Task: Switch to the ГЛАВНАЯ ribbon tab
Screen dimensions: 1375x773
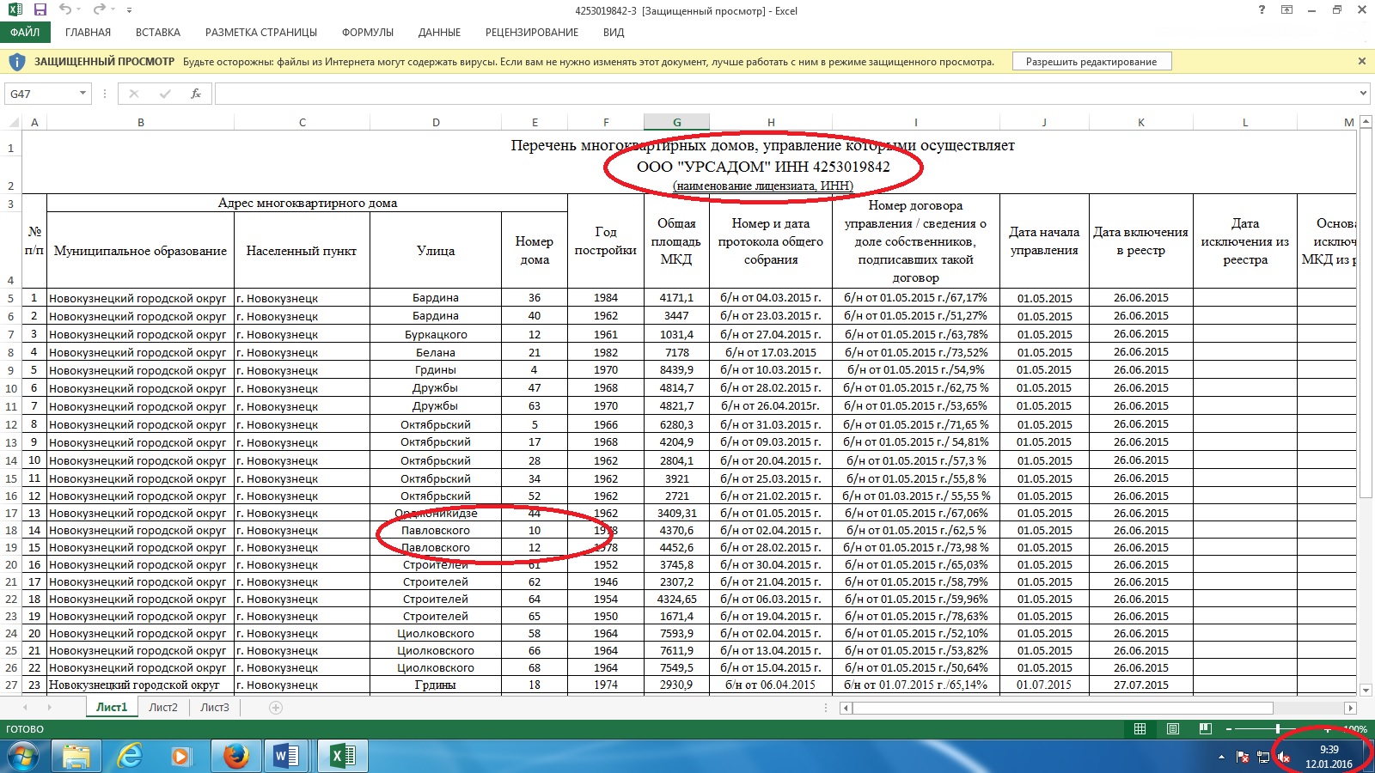Action: (x=88, y=33)
